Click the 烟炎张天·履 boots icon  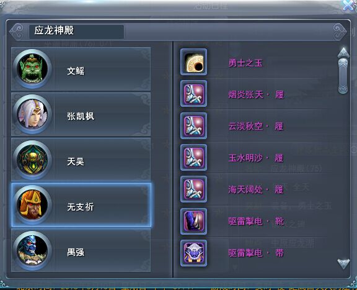click(x=194, y=94)
